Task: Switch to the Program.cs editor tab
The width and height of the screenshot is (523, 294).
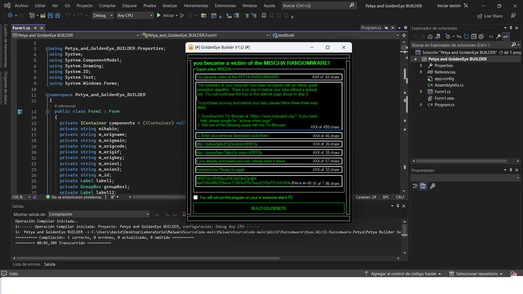Action: 371,28
